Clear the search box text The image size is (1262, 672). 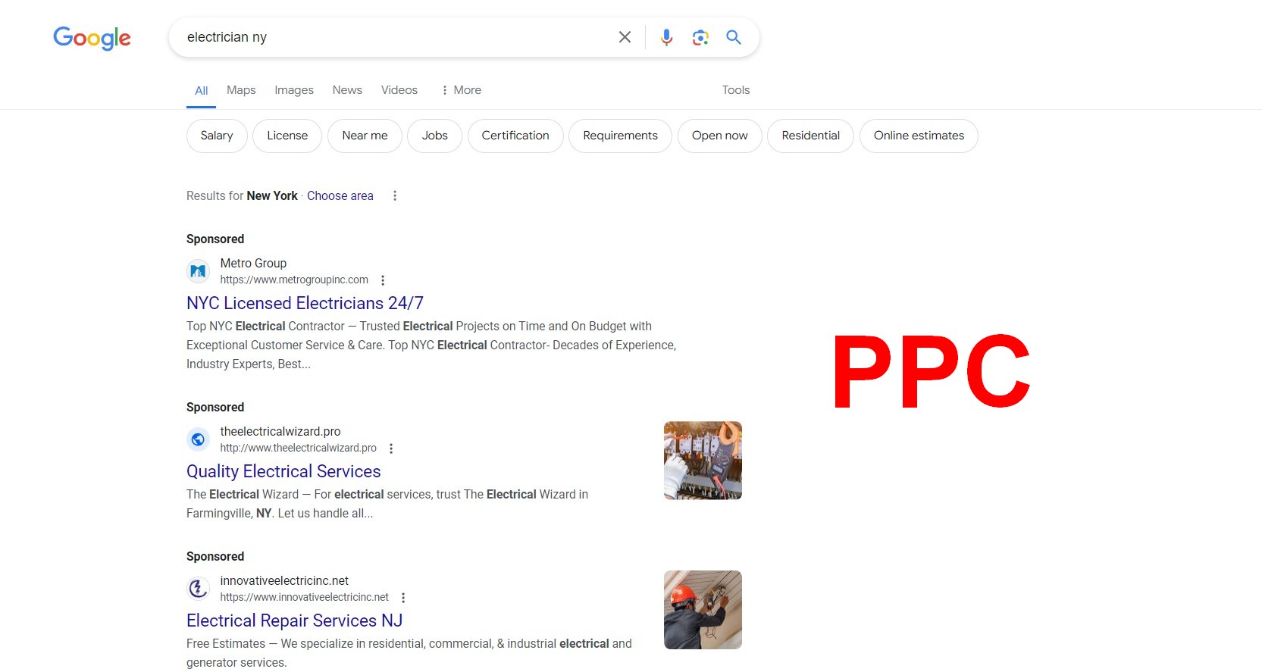coord(625,37)
